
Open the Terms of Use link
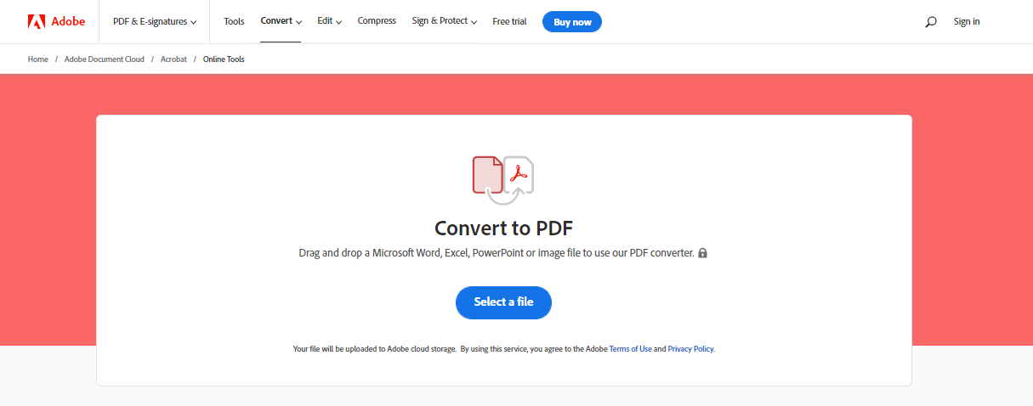[x=630, y=349]
